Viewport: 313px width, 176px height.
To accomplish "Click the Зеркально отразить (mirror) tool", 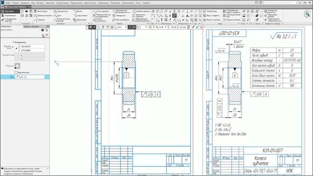I will (x=139, y=16).
